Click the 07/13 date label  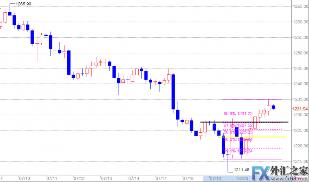[x=107, y=179]
